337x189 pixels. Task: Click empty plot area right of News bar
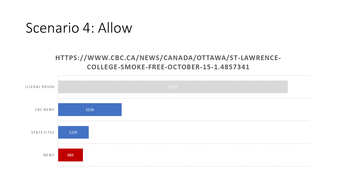coord(196,155)
